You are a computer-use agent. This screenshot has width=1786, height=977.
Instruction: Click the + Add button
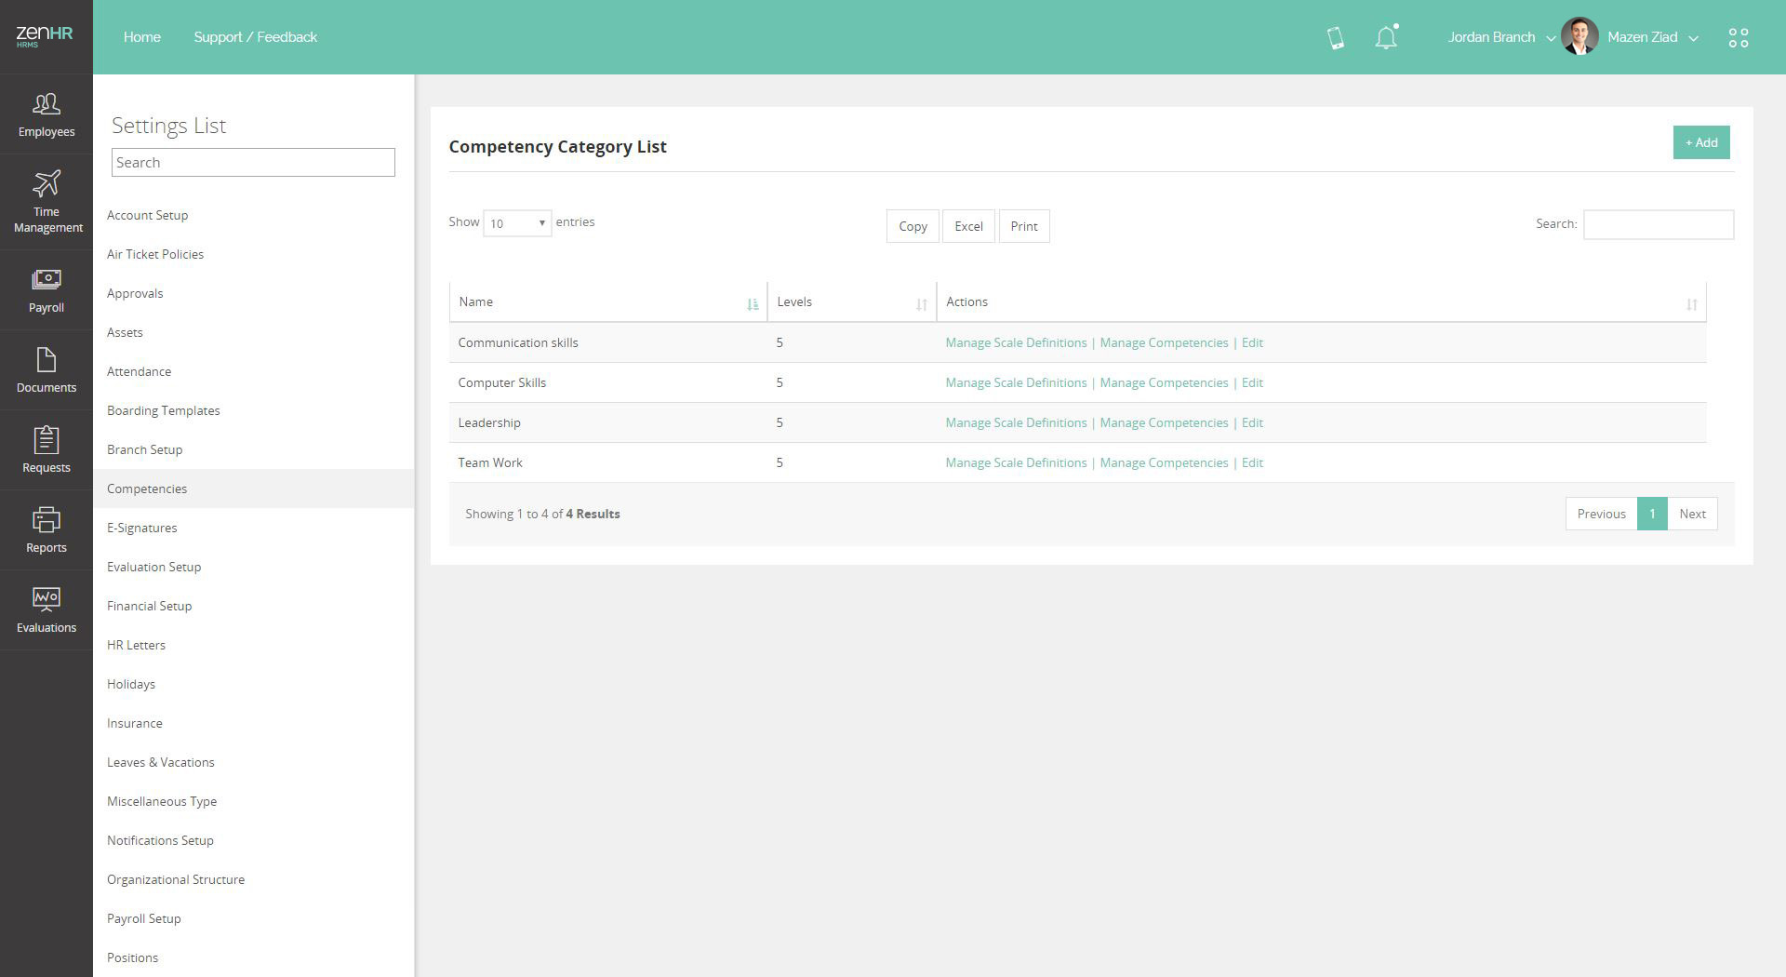pos(1700,142)
